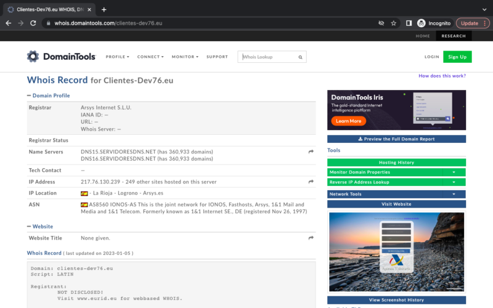493x308 pixels.
Task: Click 'Domain: clientes-dev76.eu' in raw record
Action: tap(71, 269)
